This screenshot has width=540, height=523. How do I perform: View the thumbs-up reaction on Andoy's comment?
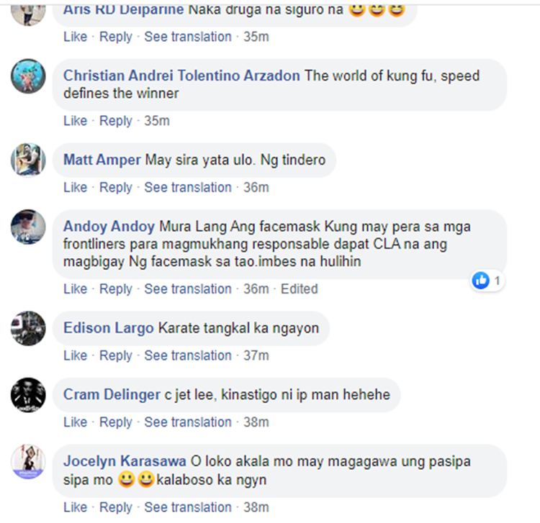tap(487, 281)
